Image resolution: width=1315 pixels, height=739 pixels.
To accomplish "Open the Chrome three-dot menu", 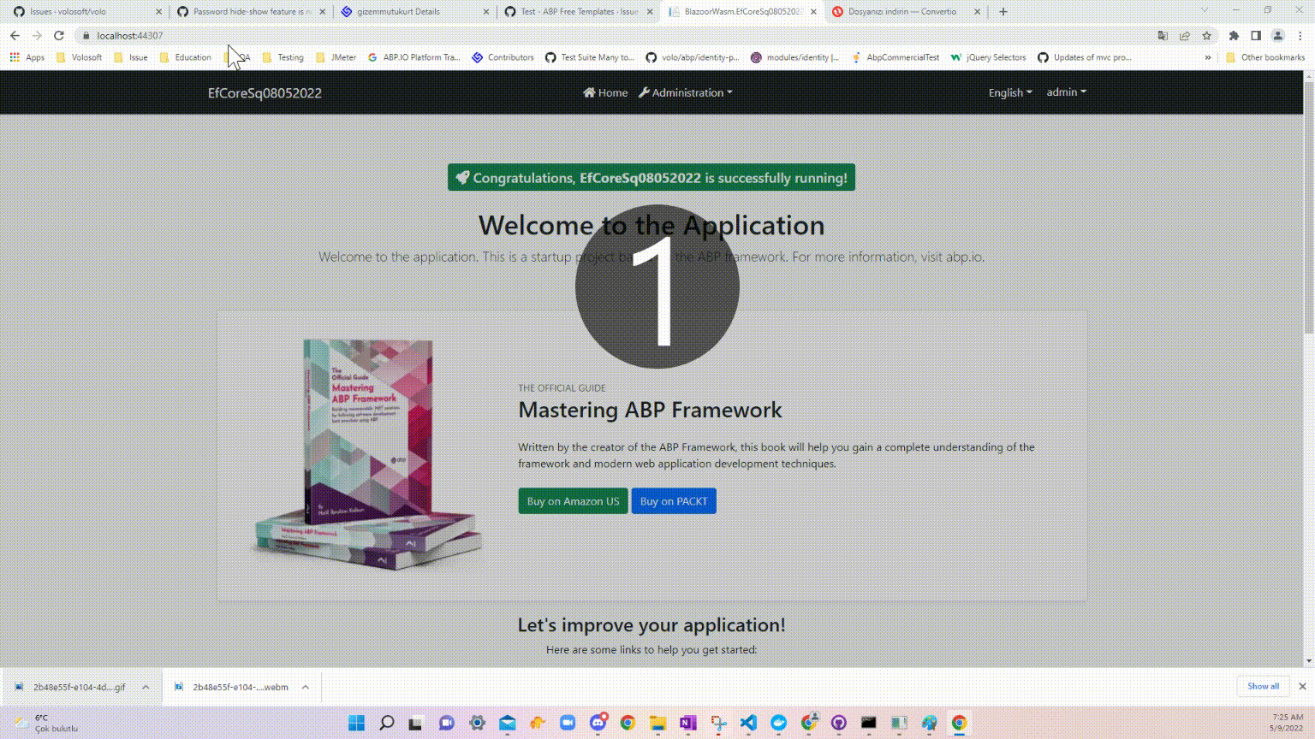I will tap(1300, 36).
